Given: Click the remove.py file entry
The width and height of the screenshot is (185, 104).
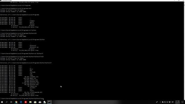Looking at the screenshot, I should click(x=33, y=86).
